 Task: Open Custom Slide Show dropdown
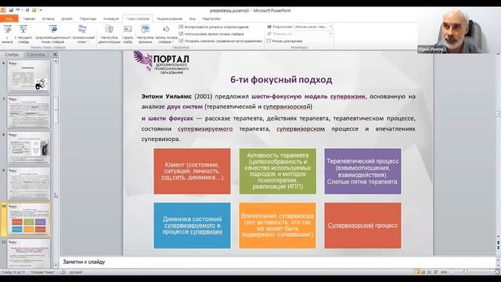(83, 34)
